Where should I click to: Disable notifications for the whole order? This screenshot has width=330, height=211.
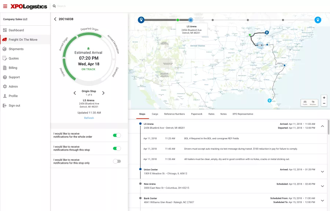coord(117,135)
